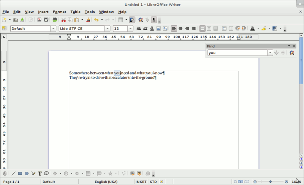Toggle STD selection mode in status bar
The image size is (304, 185).
(153, 182)
